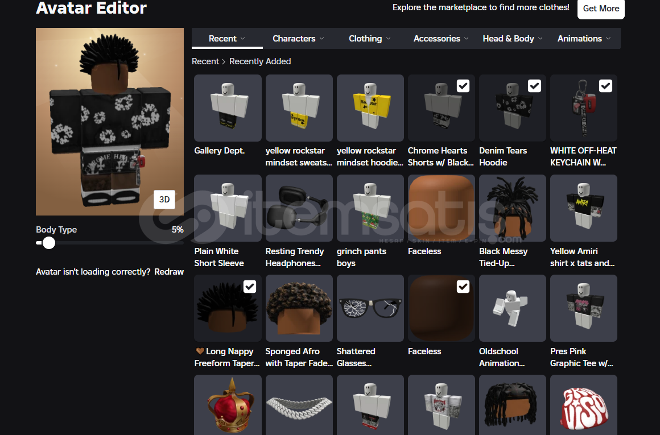Screen dimensions: 660x435
Task: Equip the black dreadlocks hair in bottom row
Action: pyautogui.click(x=513, y=405)
